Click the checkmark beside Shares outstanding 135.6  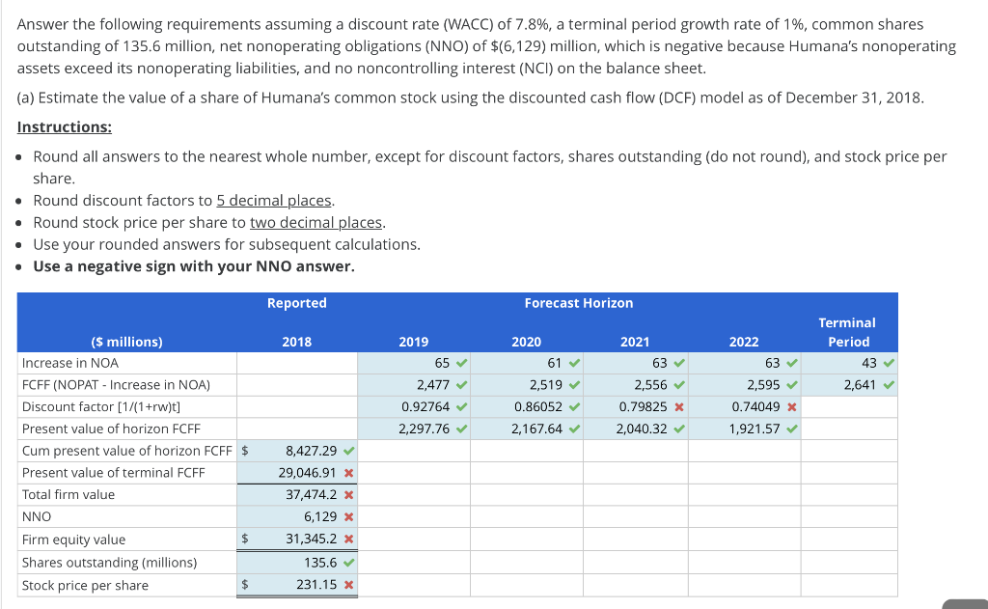pyautogui.click(x=348, y=564)
